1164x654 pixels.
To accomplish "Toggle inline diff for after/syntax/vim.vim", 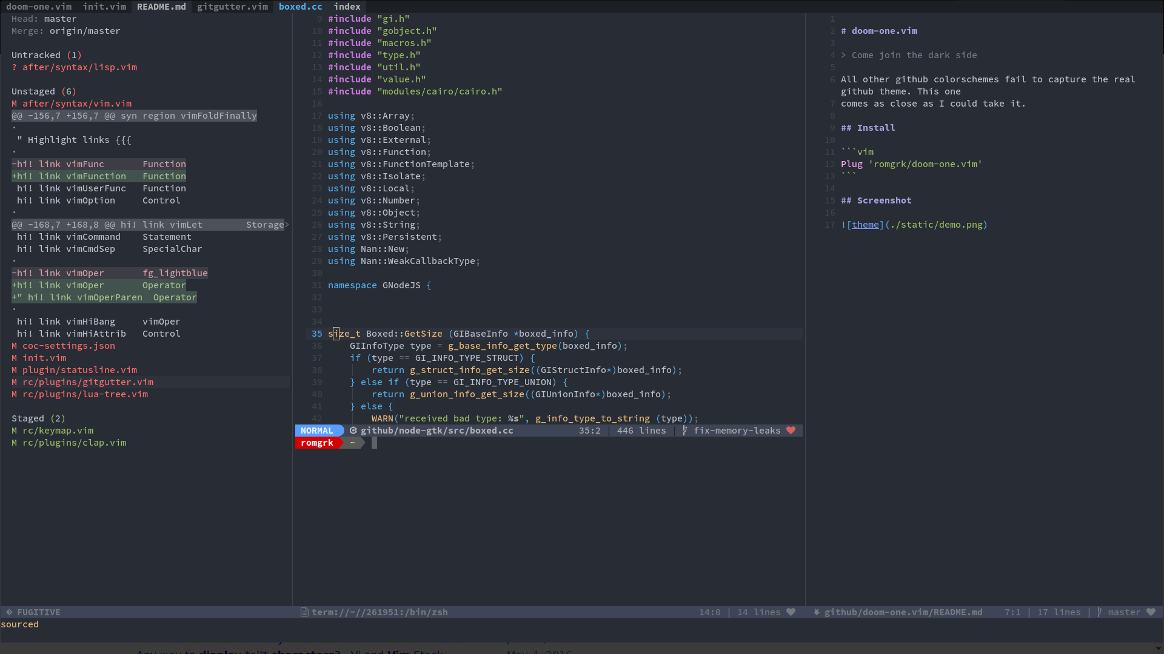I will click(76, 104).
